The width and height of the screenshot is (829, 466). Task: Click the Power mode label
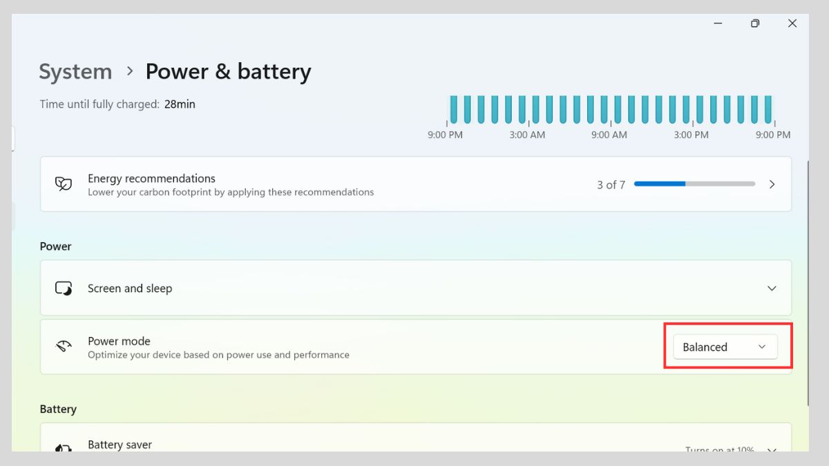click(x=119, y=341)
